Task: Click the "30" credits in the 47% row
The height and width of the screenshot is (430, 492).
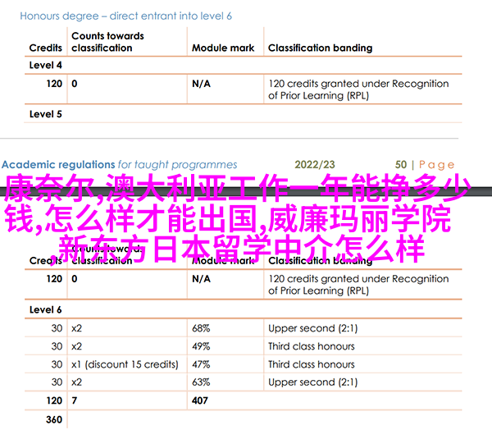Action: [x=57, y=364]
